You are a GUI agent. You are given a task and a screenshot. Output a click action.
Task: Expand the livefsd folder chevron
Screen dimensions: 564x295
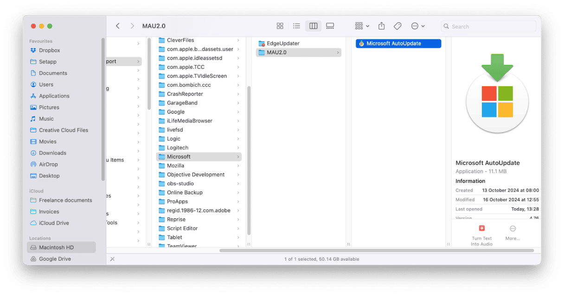238,130
